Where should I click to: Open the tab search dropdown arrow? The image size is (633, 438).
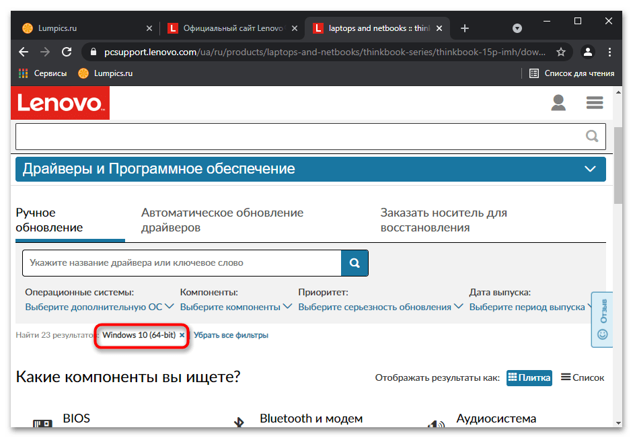517,28
